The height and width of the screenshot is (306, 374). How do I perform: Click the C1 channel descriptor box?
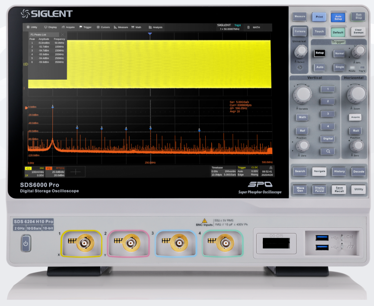tap(35, 172)
